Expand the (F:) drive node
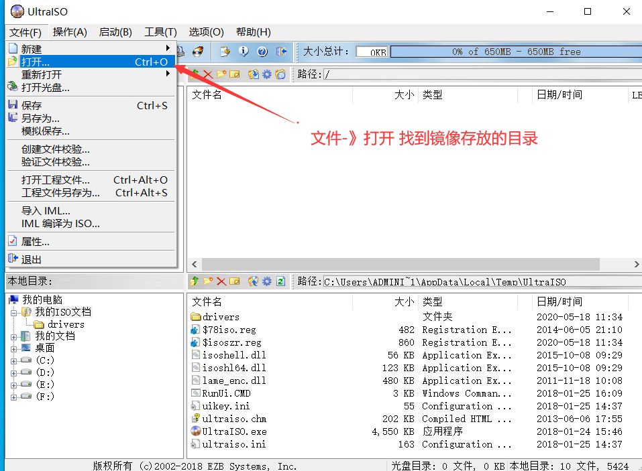 14,397
